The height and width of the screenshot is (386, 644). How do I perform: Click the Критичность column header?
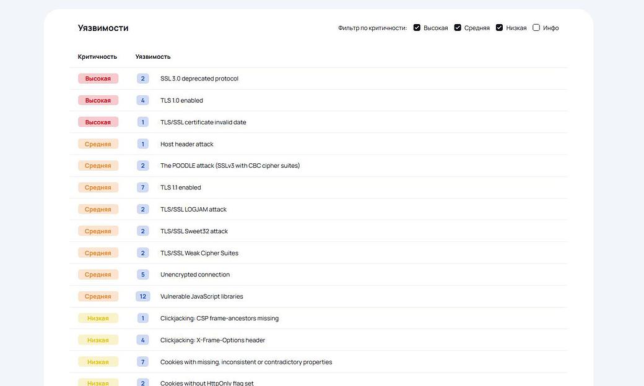(97, 57)
